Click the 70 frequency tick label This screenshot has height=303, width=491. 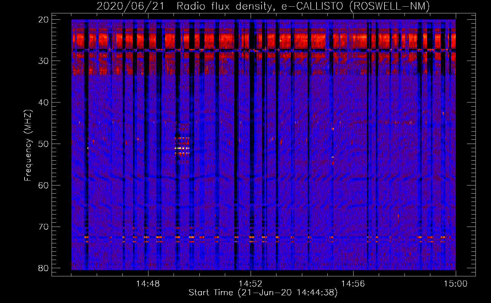(43, 227)
